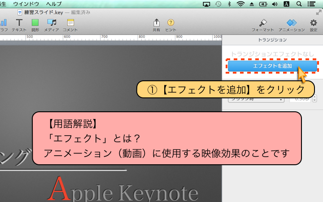
Task: Open the Shape (図形) tool
Action: point(35,25)
